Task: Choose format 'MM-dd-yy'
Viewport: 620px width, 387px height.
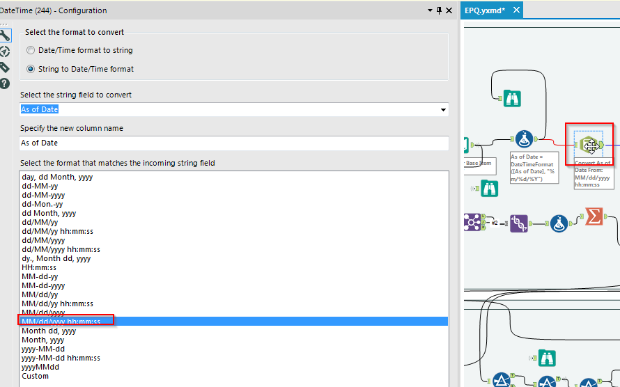Action: [40, 277]
